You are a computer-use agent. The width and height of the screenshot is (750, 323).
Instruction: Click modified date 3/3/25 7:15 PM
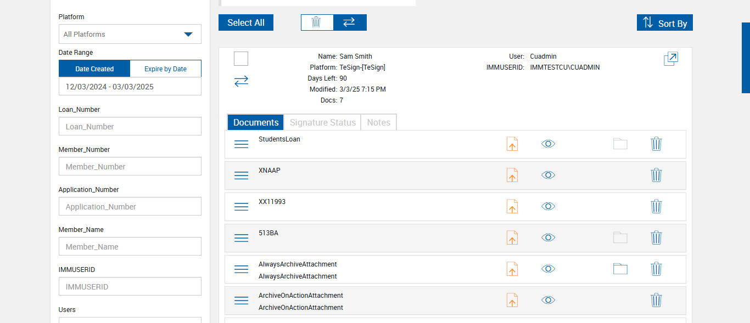pos(362,89)
